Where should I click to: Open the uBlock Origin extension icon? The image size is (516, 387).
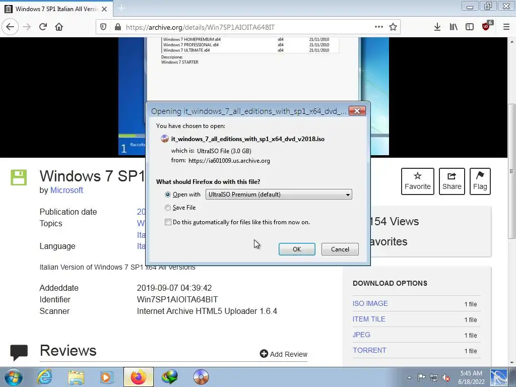486,26
